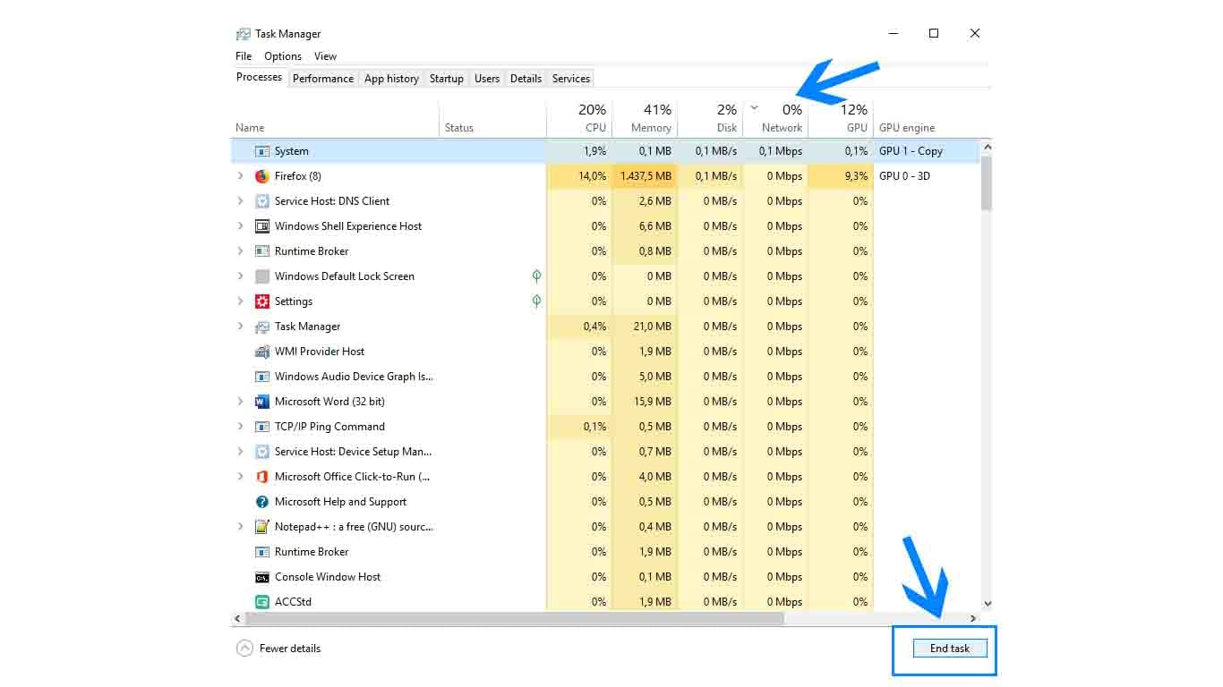Click the Notepad++ process icon
Screen dimensions: 1223x687
262,527
